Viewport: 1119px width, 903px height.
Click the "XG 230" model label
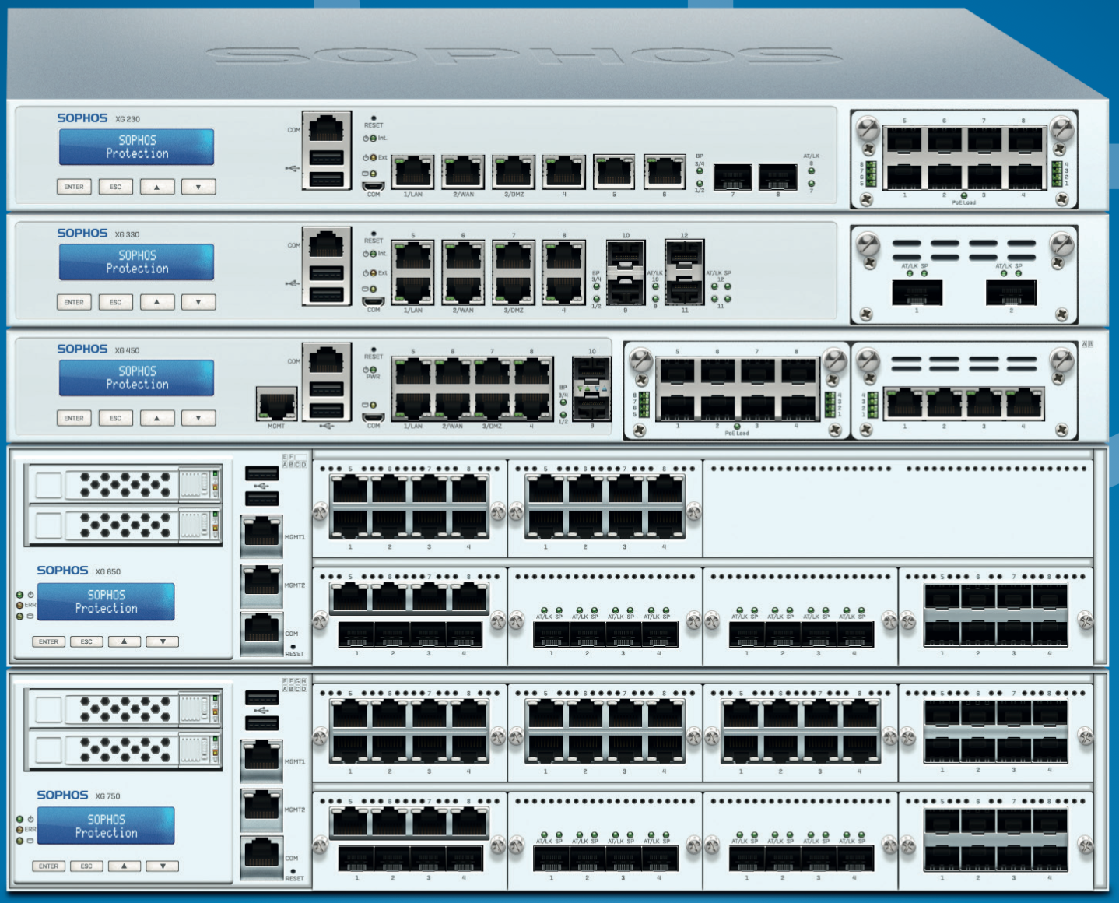(128, 119)
